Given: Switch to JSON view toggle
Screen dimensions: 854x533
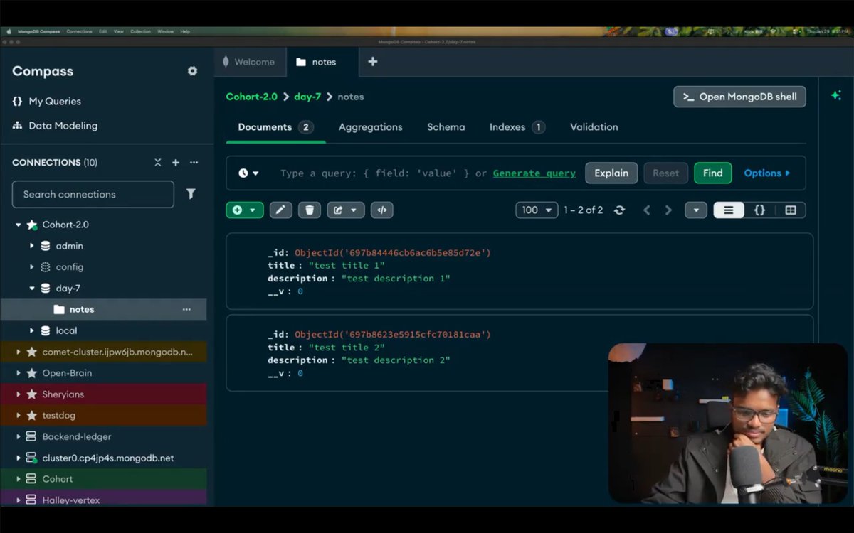Looking at the screenshot, I should coord(759,210).
